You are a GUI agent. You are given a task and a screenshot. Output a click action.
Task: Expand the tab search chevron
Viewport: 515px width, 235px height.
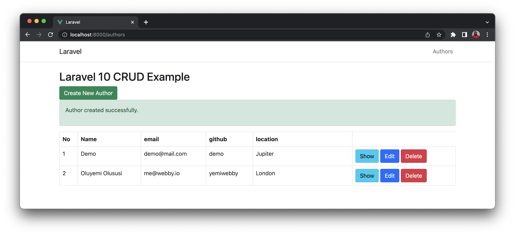tap(487, 22)
